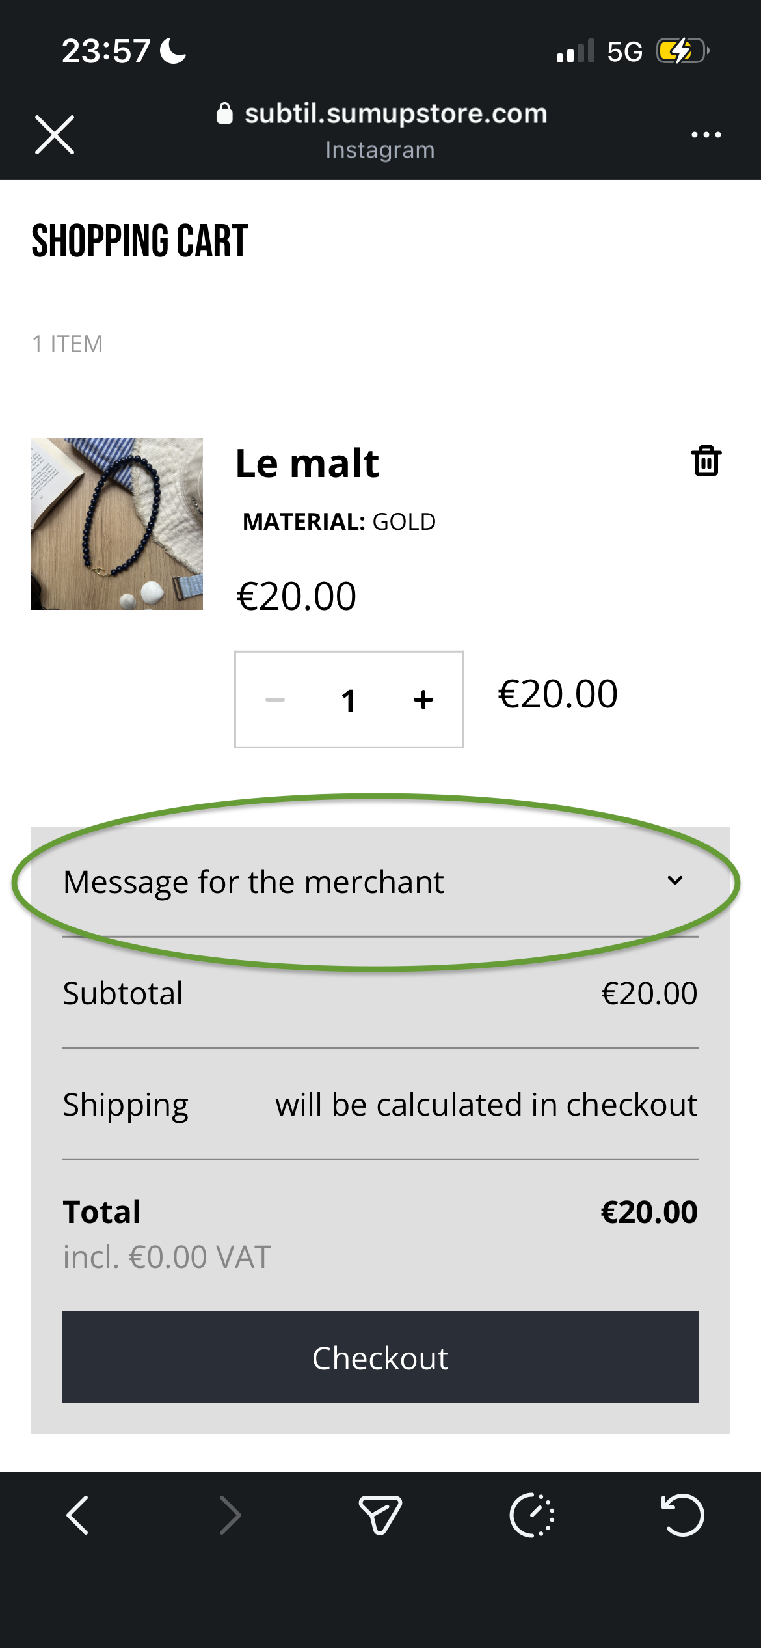761x1648 pixels.
Task: Reload the page with refresh icon
Action: [682, 1515]
